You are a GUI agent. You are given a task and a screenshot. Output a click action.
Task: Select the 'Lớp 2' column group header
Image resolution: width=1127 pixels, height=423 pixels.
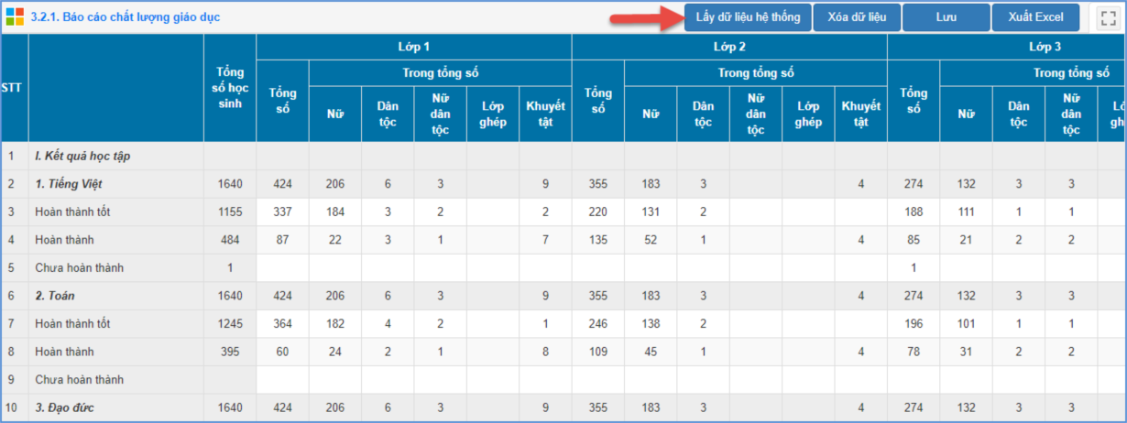click(x=728, y=47)
